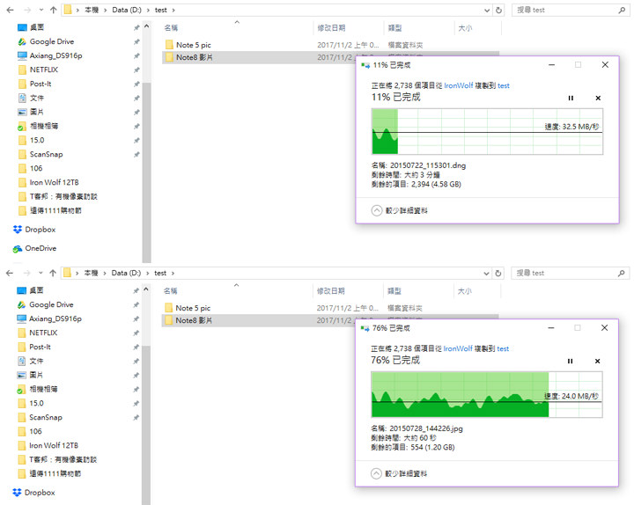This screenshot has height=505, width=634.
Task: Pause the 76% complete file transfer
Action: click(571, 361)
